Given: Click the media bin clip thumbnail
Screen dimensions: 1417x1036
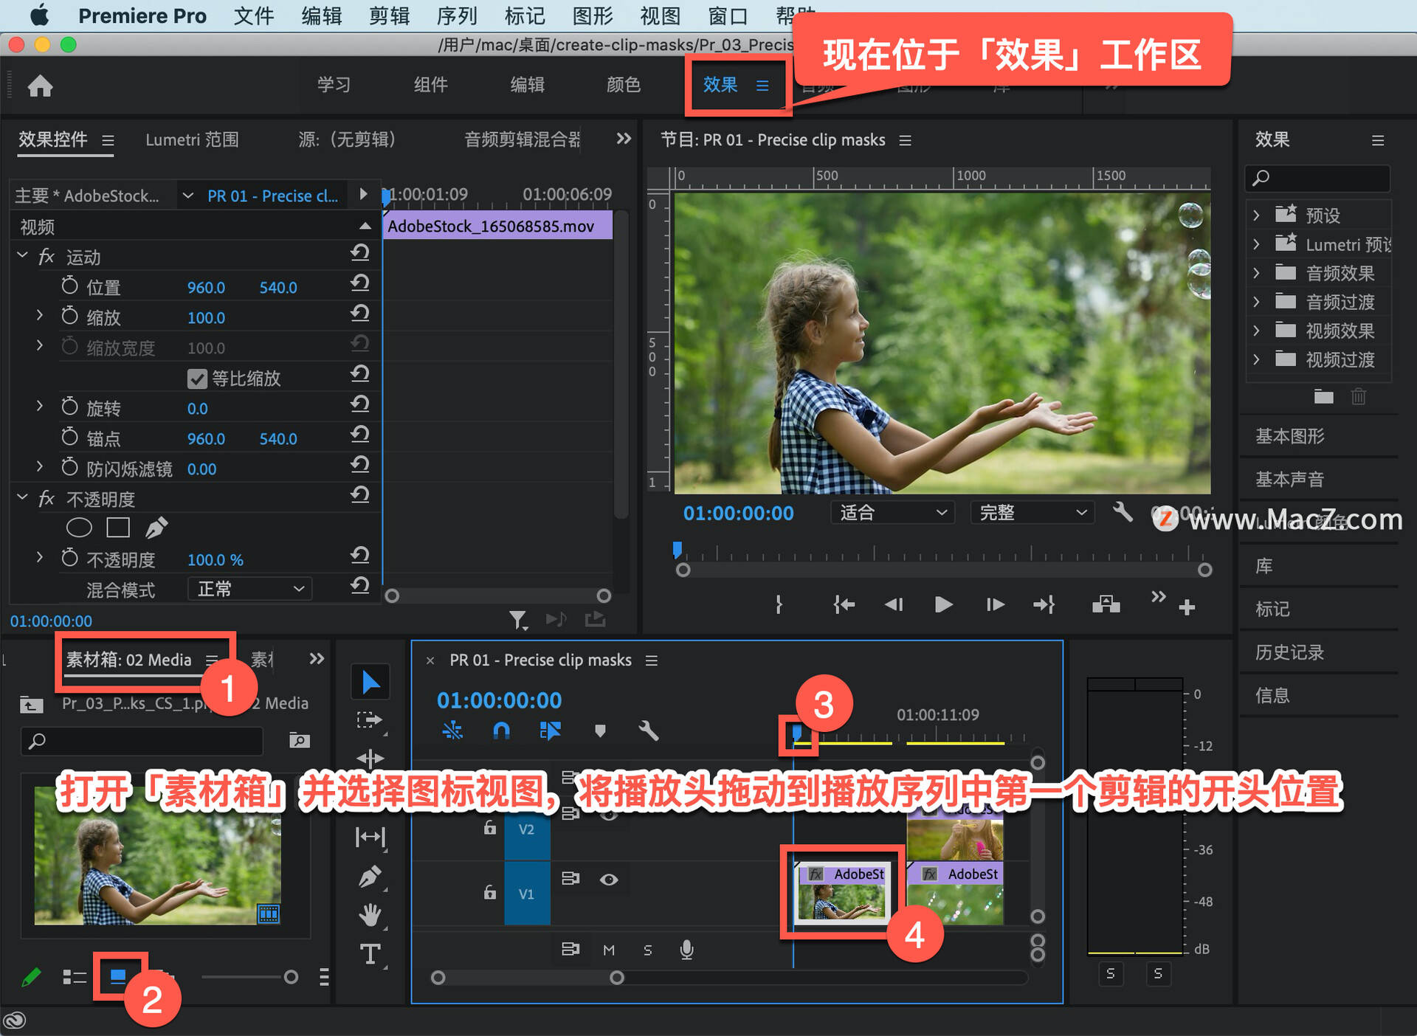Looking at the screenshot, I should [x=157, y=855].
